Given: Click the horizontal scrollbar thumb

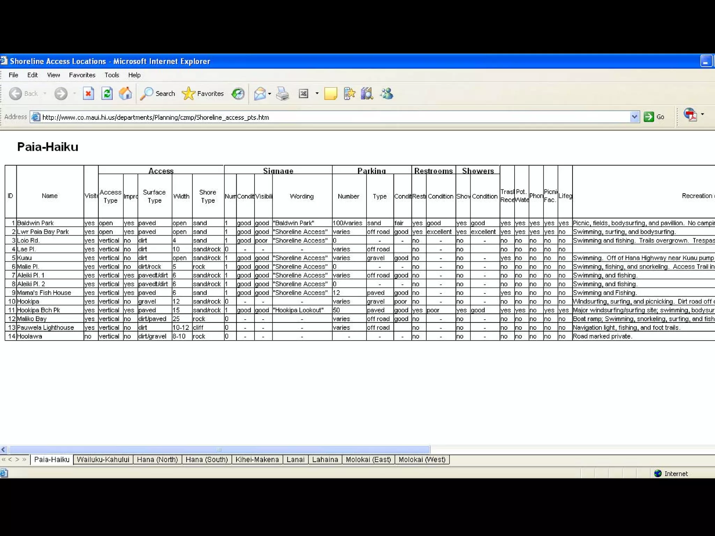Looking at the screenshot, I should point(219,449).
